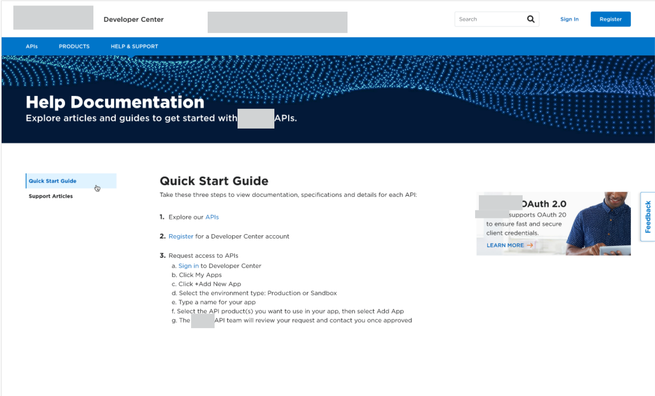Follow the Sign in link in step 3a
Screen dimensions: 655x396
188,266
